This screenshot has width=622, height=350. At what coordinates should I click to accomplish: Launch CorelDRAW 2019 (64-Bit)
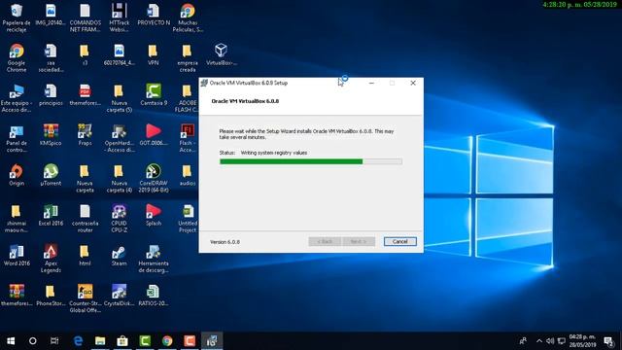tap(154, 179)
